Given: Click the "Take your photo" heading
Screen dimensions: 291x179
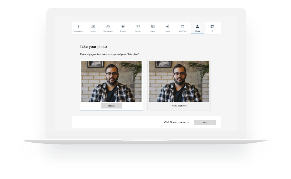Looking at the screenshot, I should click(93, 47).
